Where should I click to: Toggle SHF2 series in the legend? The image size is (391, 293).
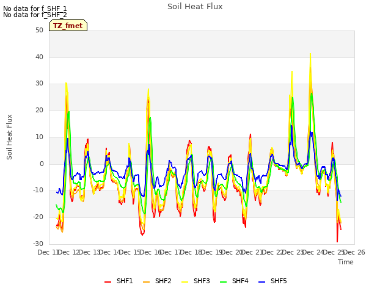coord(157,281)
